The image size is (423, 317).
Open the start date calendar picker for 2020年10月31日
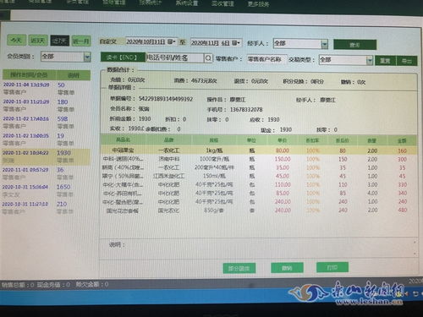tap(172, 41)
